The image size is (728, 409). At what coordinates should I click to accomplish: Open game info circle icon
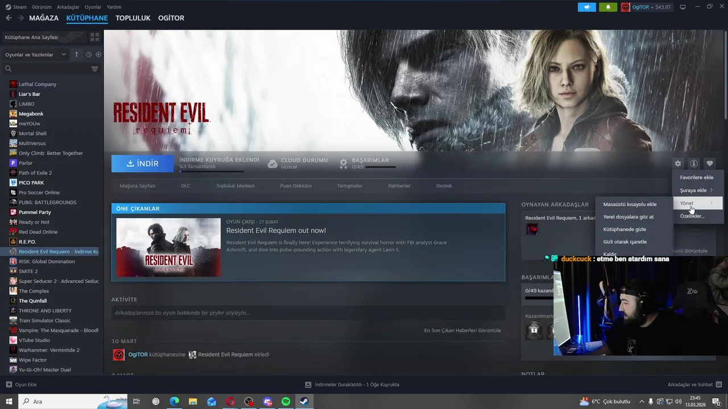(694, 164)
